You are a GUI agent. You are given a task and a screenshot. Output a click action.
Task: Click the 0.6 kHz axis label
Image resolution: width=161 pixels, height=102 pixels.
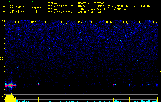point(2,97)
